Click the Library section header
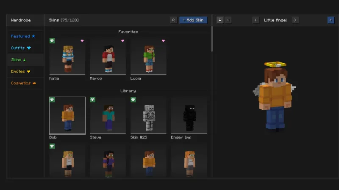The width and height of the screenshot is (339, 190). point(128,91)
